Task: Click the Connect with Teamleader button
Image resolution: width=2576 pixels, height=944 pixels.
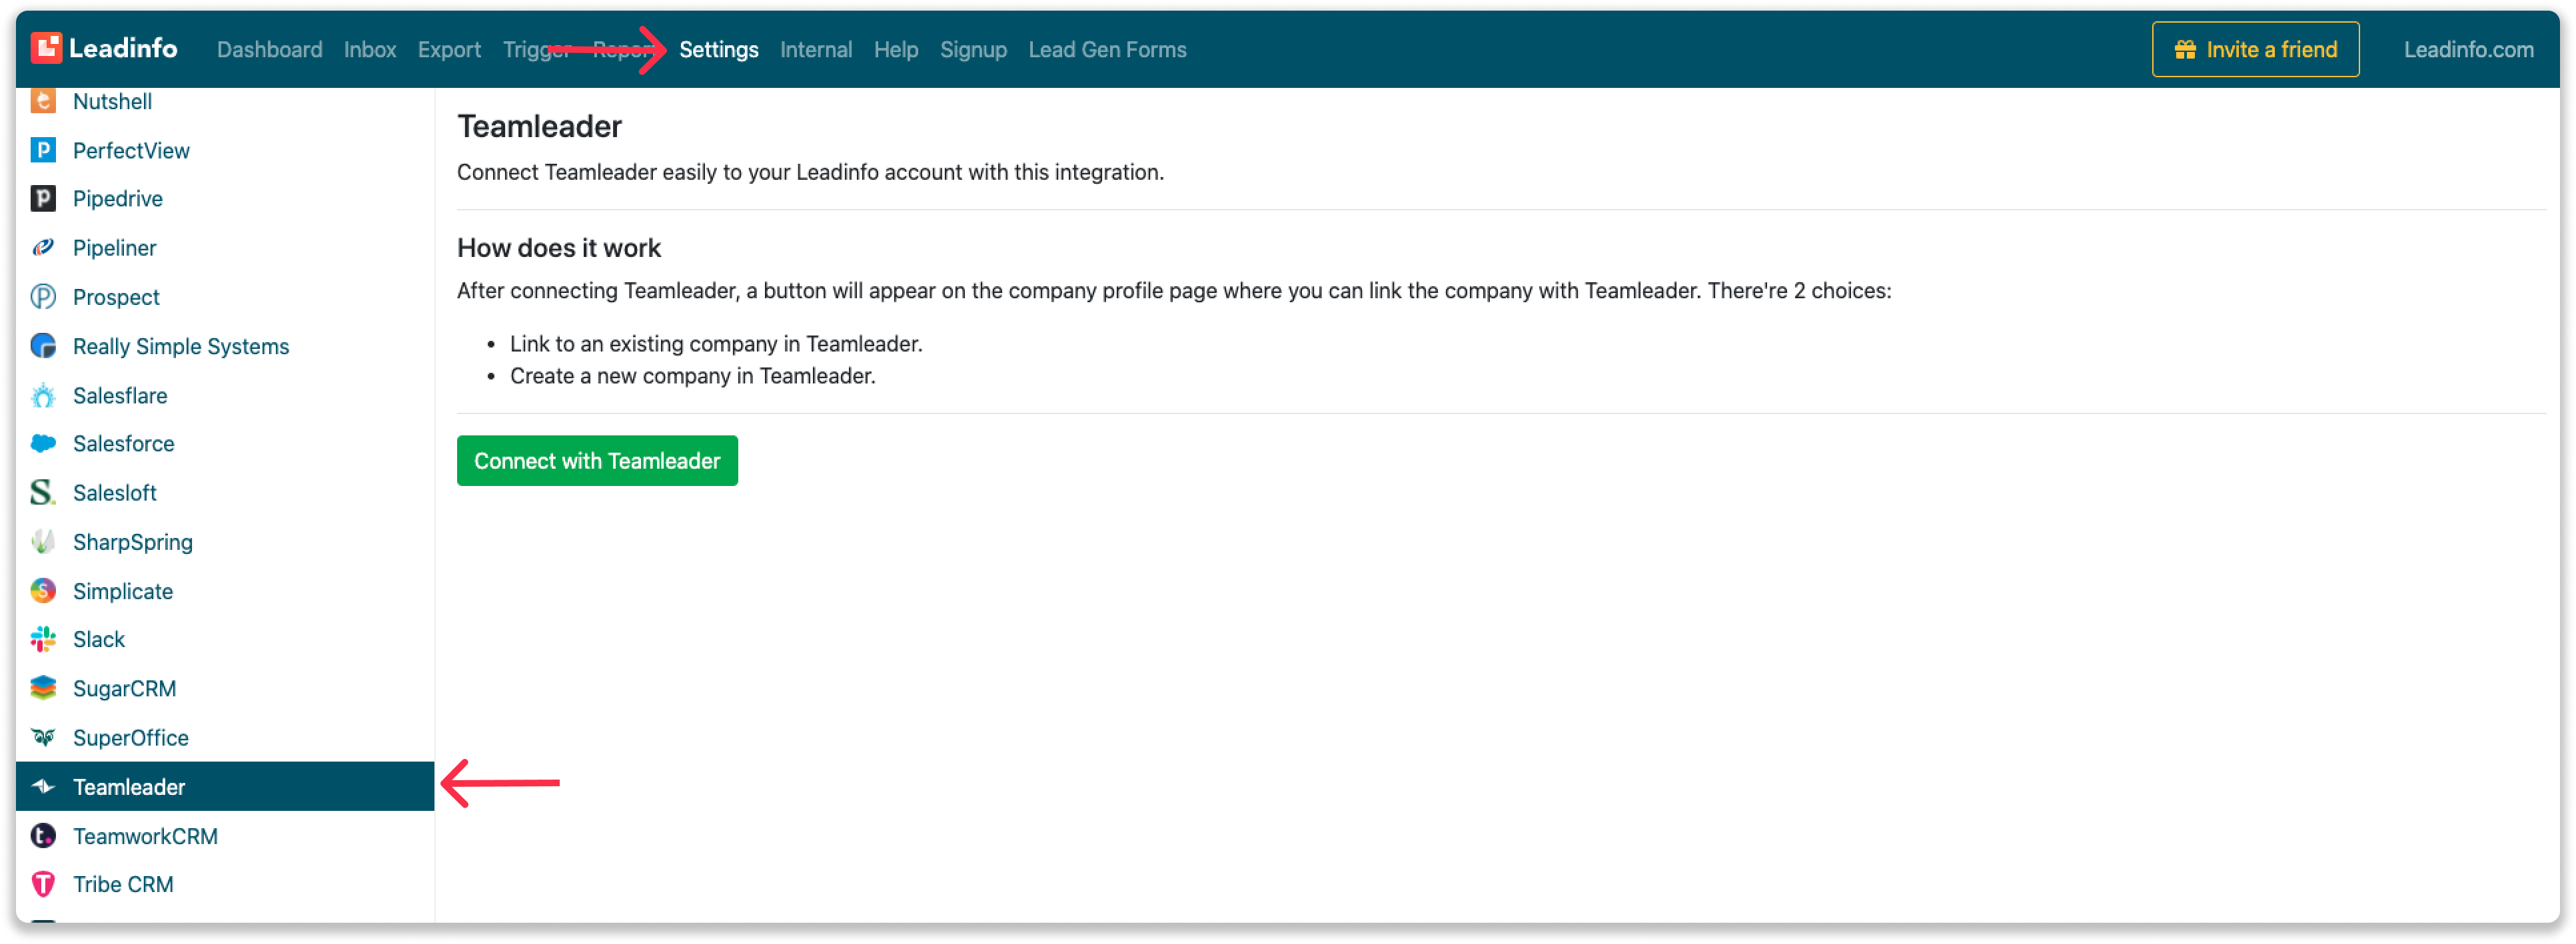Action: pyautogui.click(x=597, y=461)
